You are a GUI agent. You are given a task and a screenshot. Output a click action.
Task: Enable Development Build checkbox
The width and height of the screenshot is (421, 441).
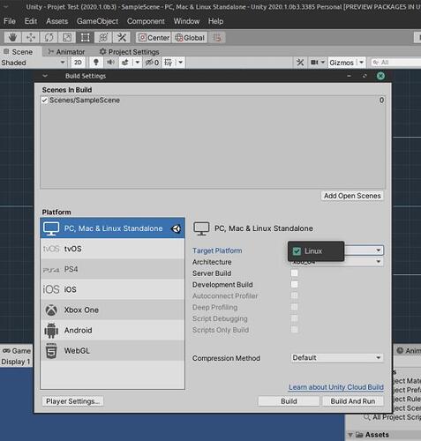295,284
